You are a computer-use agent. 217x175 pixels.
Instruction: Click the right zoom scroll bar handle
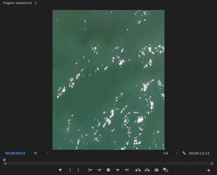[212, 164]
